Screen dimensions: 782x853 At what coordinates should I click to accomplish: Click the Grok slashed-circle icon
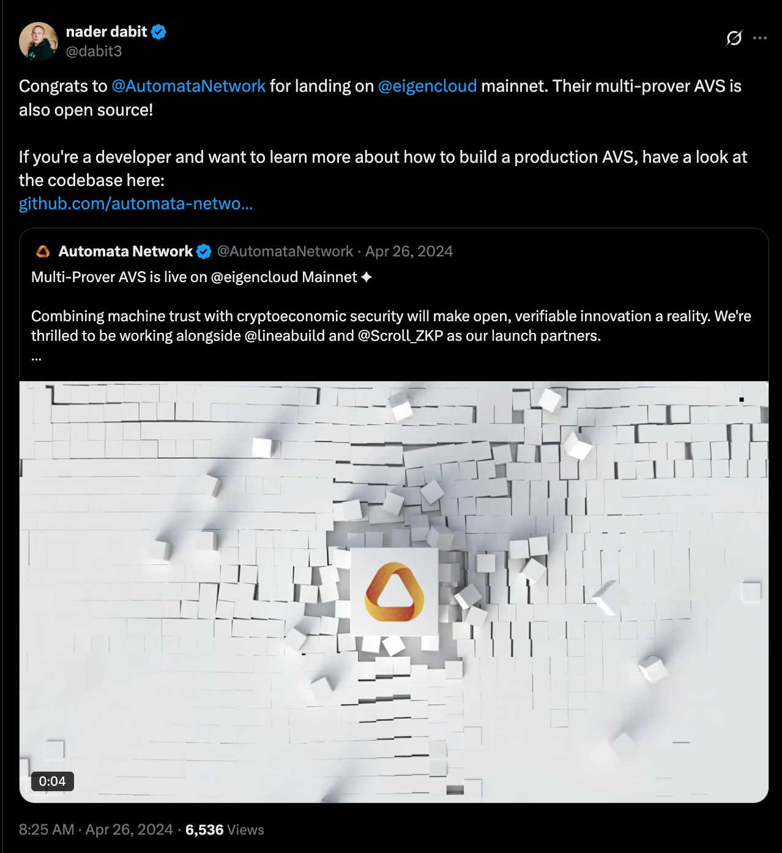click(x=734, y=38)
